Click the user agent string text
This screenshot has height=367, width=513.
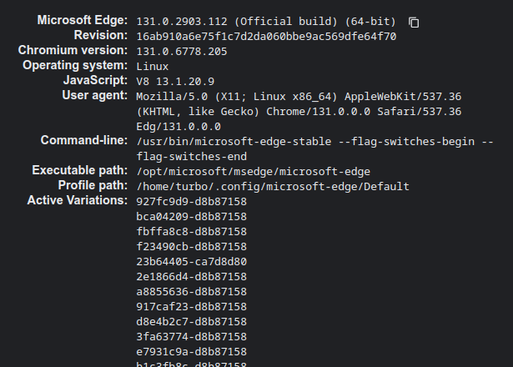point(298,111)
